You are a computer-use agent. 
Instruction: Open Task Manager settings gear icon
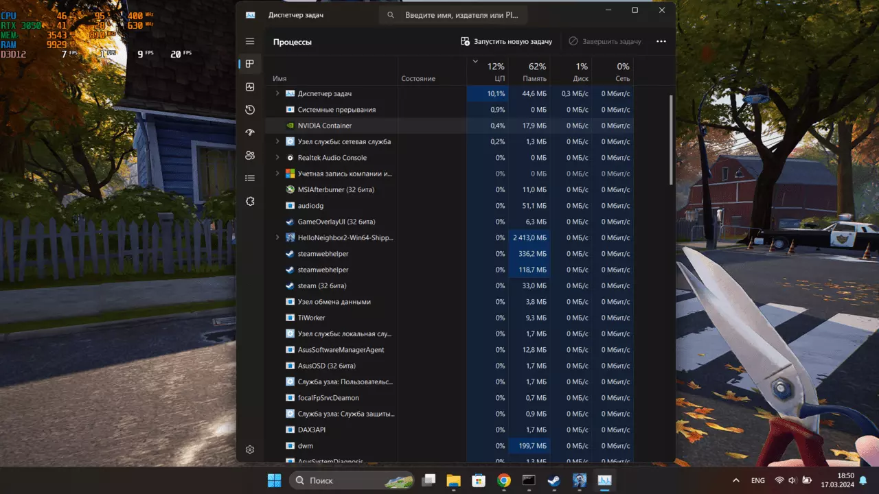[x=250, y=449]
